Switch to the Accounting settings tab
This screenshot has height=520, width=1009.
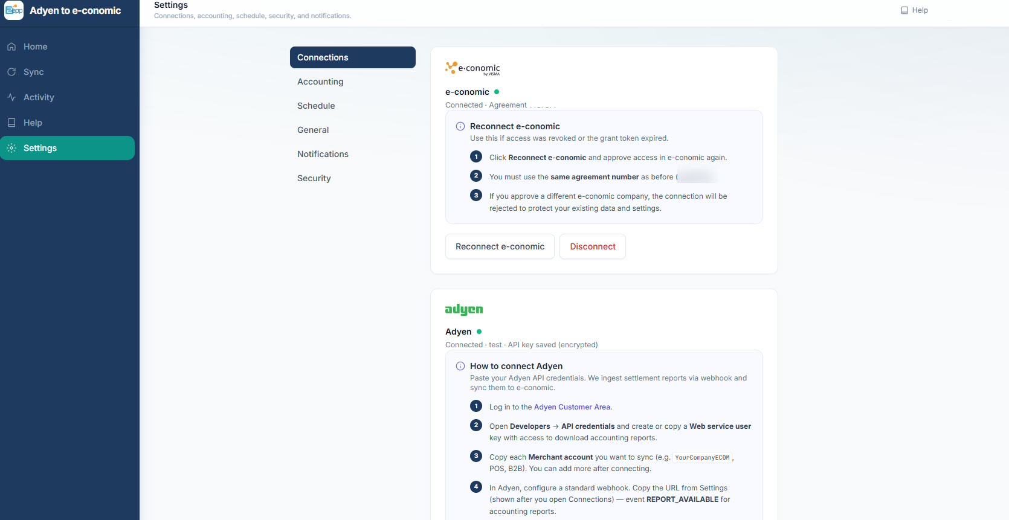click(353, 82)
